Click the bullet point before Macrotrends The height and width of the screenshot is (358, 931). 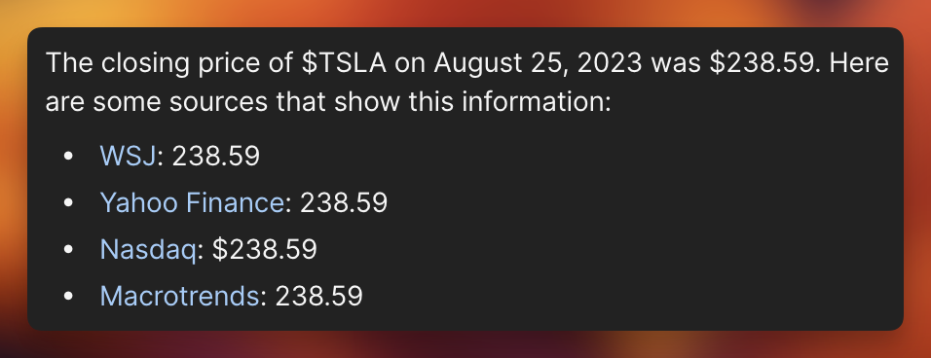pos(68,295)
